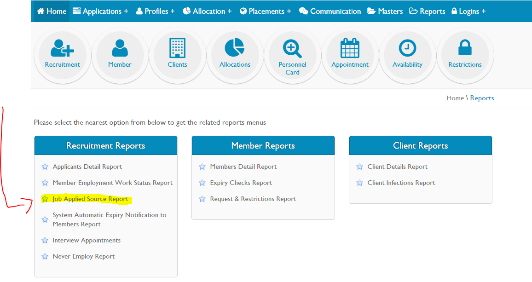Expand the Logins menu
The image size is (532, 282).
coord(468,11)
